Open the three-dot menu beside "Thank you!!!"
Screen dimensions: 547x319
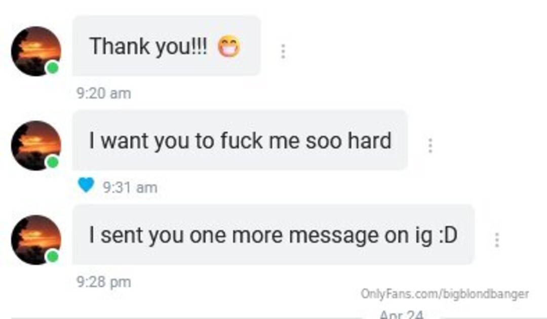click(x=283, y=51)
